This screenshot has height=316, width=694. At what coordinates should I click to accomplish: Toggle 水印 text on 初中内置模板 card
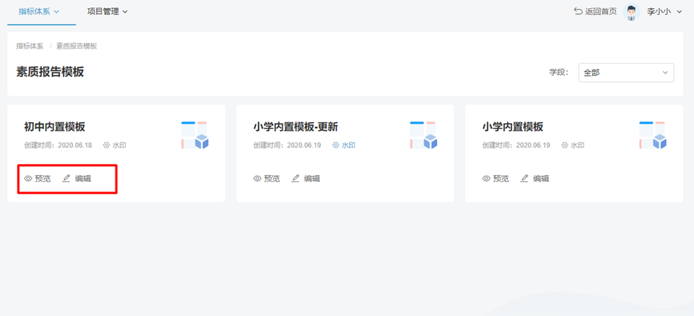pyautogui.click(x=119, y=145)
